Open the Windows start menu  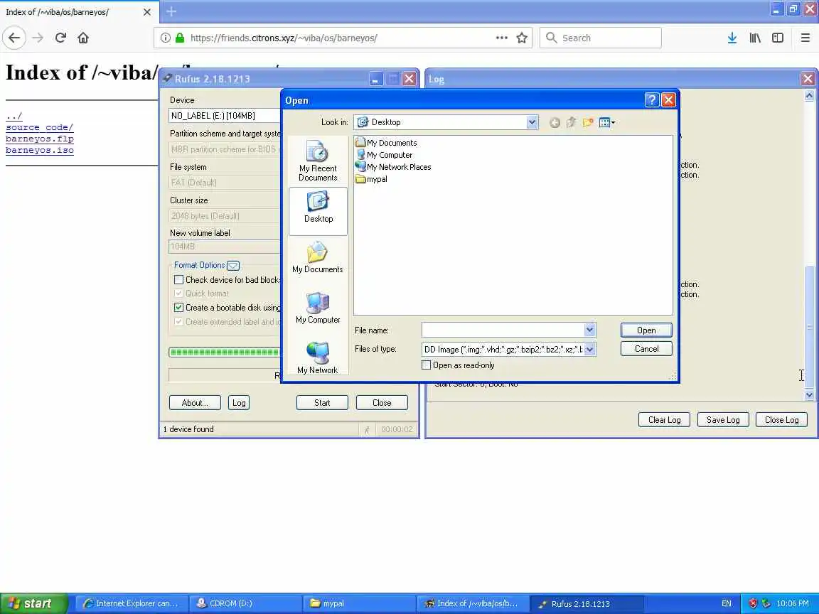coord(33,603)
